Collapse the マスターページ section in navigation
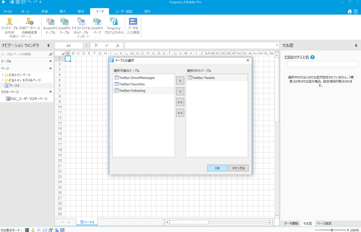The height and width of the screenshot is (232, 361). pos(51,92)
